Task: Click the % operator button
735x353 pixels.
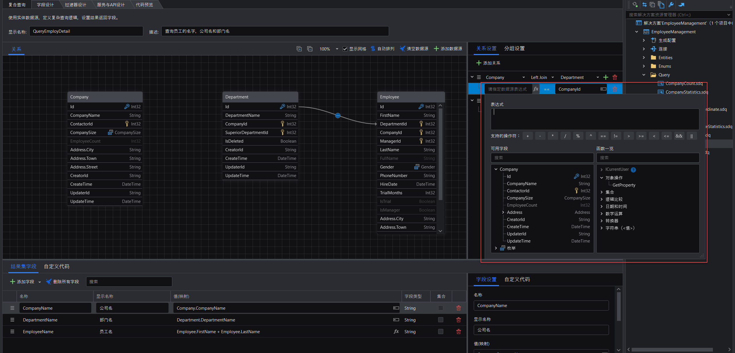Action: pyautogui.click(x=578, y=136)
